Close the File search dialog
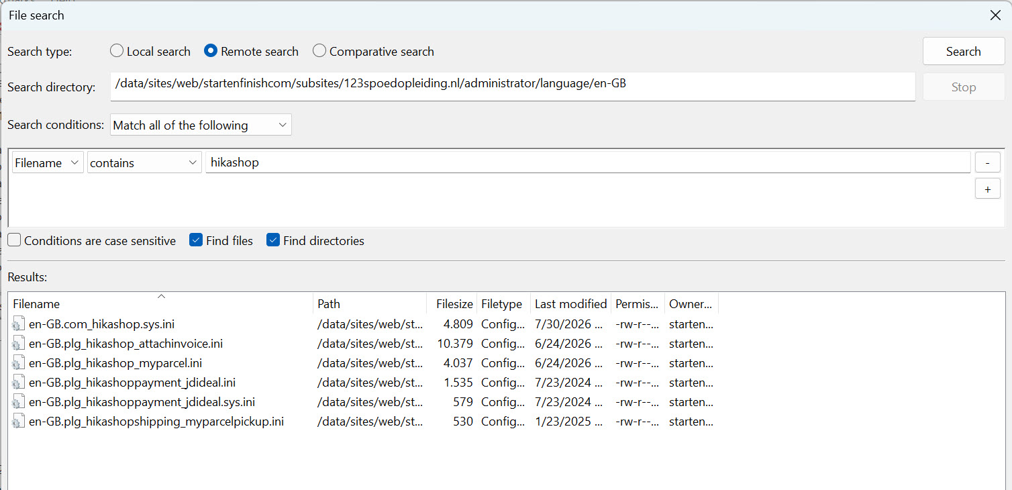Image resolution: width=1012 pixels, height=490 pixels. 995,15
